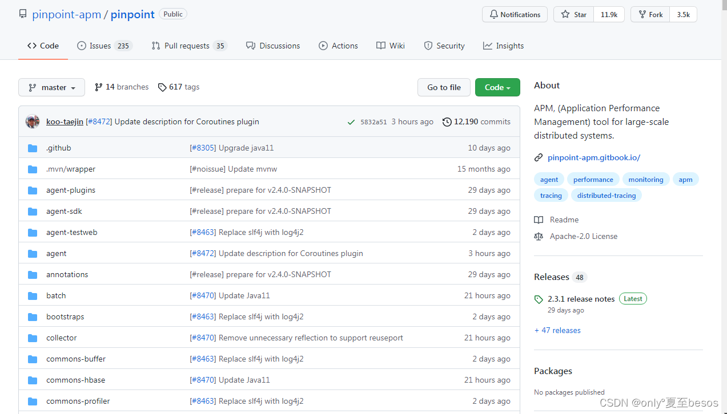Click the folder icon of .github row
Image resolution: width=727 pixels, height=414 pixels.
tap(33, 148)
